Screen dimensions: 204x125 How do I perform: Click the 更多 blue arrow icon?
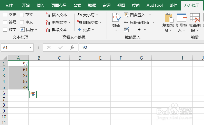pyautogui.click(x=79, y=30)
